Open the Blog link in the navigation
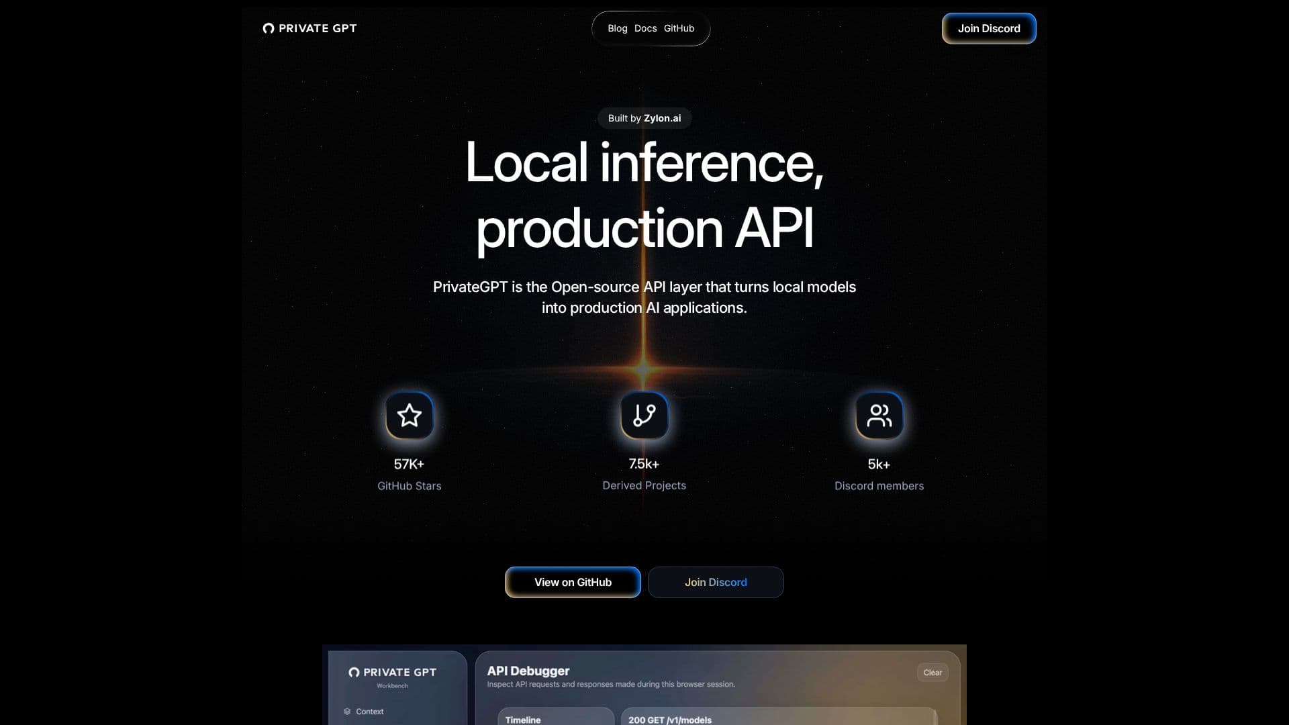 coord(617,28)
